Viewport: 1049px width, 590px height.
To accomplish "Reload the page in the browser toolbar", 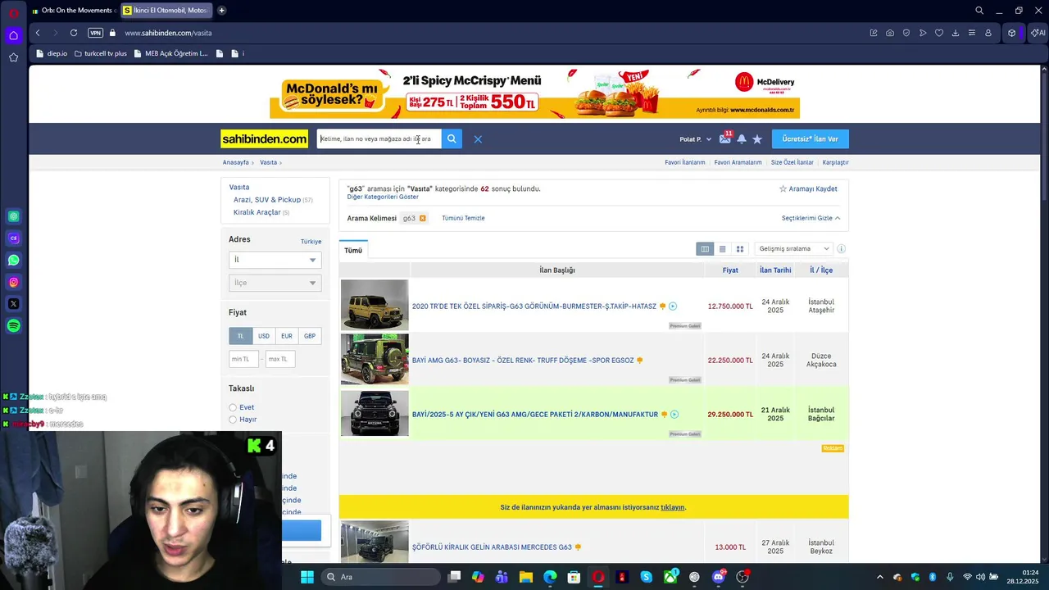I will coord(74,33).
